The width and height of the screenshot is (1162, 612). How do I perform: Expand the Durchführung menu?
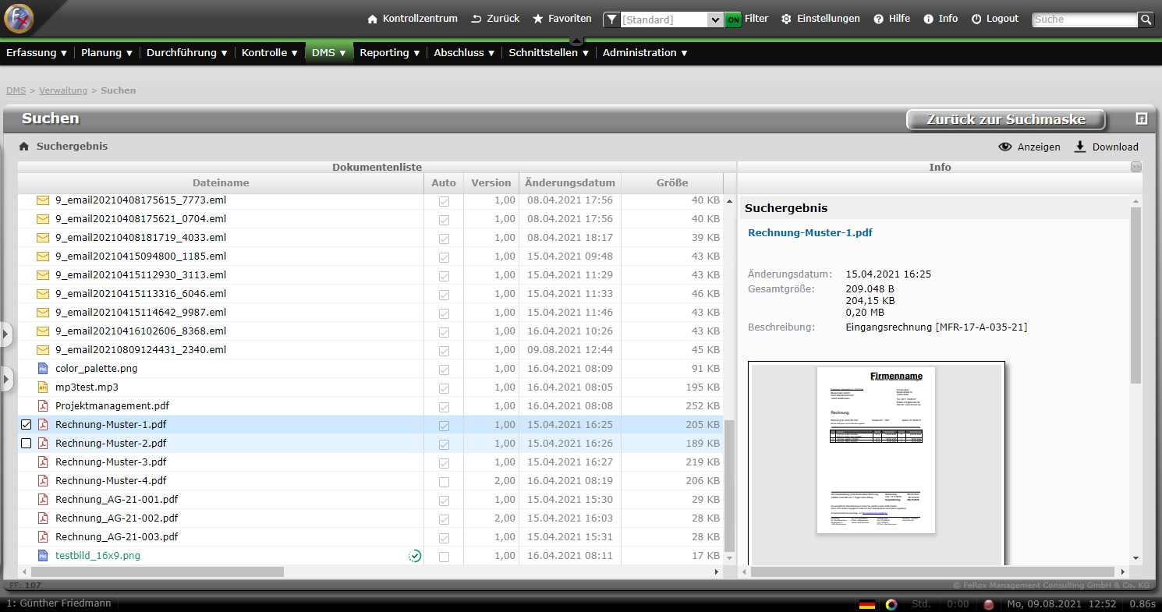[x=187, y=53]
